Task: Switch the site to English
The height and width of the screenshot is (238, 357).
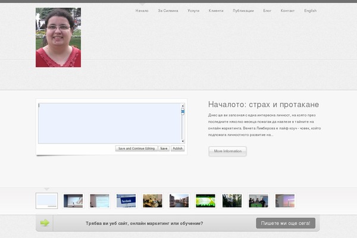Action: tap(311, 11)
